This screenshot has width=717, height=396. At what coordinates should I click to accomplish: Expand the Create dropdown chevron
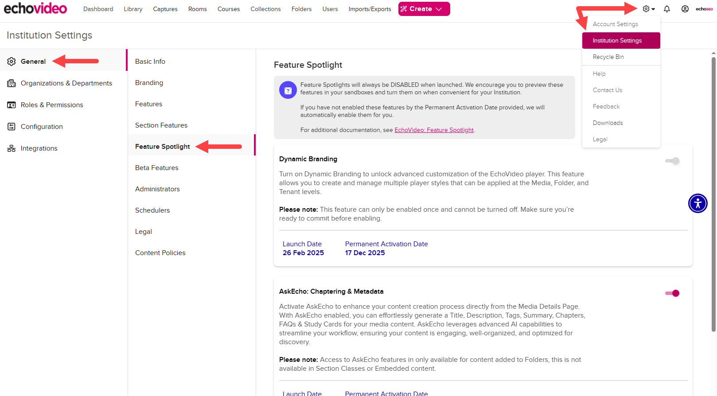439,9
